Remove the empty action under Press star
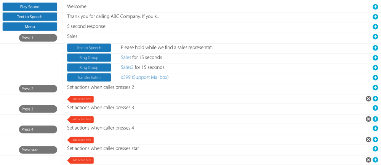This screenshot has height=165, width=381. tap(368, 160)
